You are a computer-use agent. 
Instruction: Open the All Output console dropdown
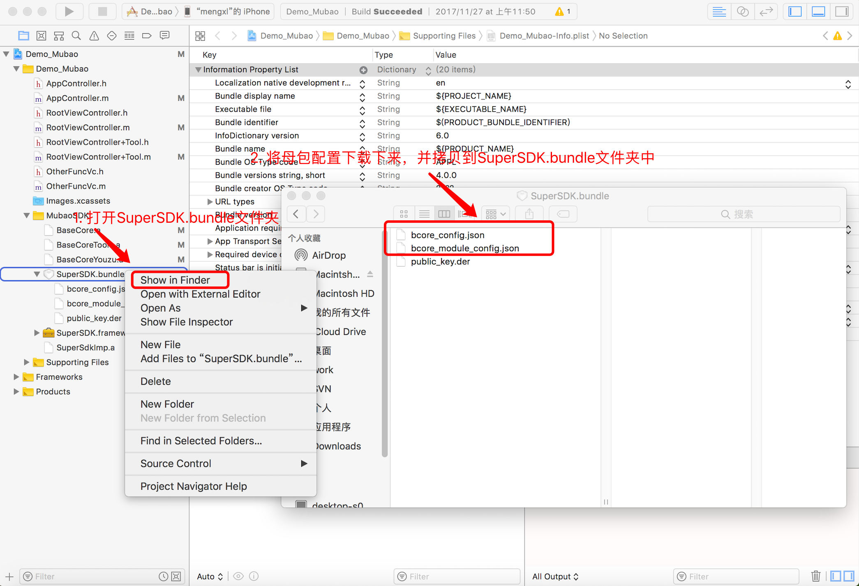555,577
